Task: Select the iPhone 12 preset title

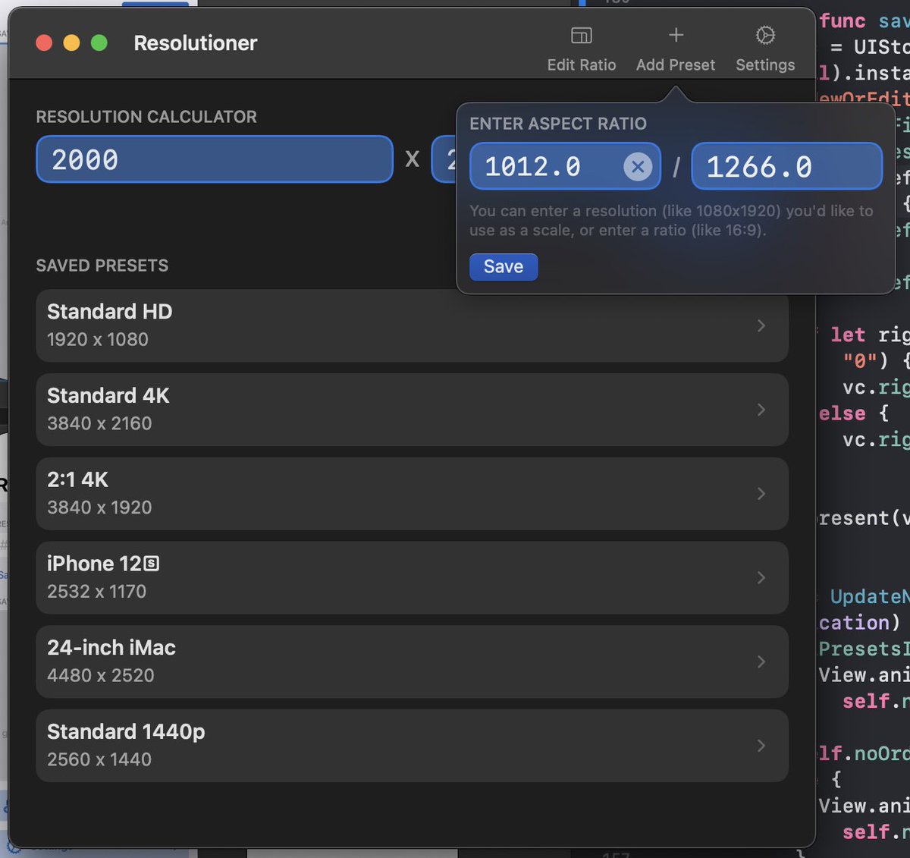Action: point(103,564)
